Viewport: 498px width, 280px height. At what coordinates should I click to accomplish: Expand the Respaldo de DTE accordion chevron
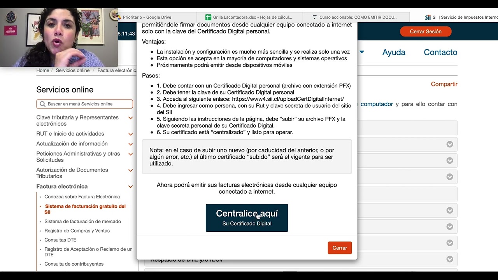(x=450, y=259)
